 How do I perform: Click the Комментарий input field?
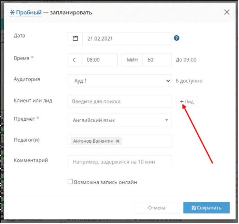(x=120, y=162)
